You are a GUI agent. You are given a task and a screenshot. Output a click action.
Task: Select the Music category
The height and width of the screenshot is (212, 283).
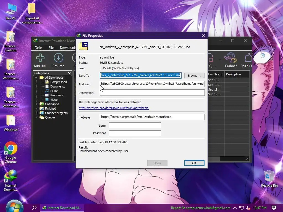point(54,91)
